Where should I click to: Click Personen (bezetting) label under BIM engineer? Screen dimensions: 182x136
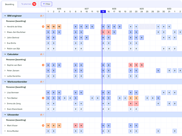pos(16,21)
